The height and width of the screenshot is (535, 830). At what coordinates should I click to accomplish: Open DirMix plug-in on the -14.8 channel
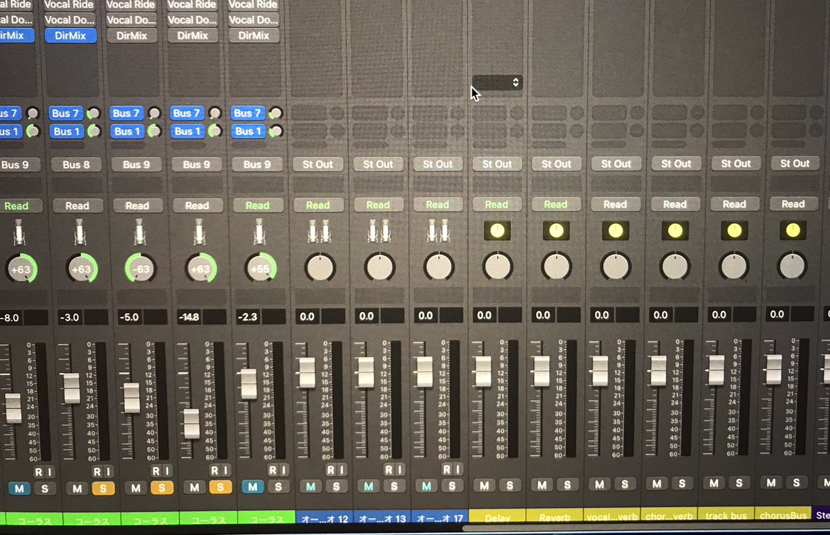pyautogui.click(x=192, y=35)
